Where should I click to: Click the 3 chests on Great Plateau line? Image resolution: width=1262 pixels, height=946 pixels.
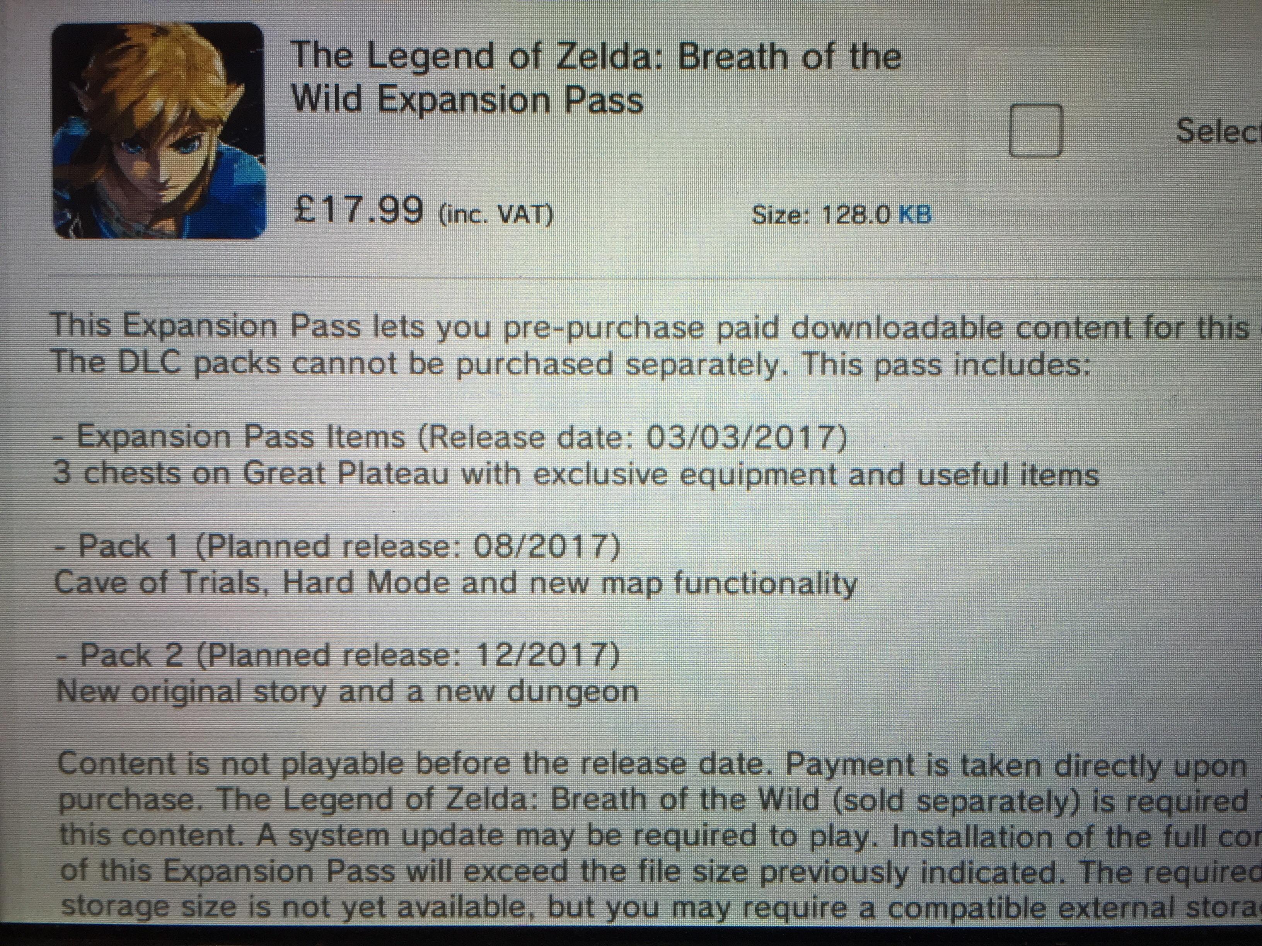click(x=576, y=475)
